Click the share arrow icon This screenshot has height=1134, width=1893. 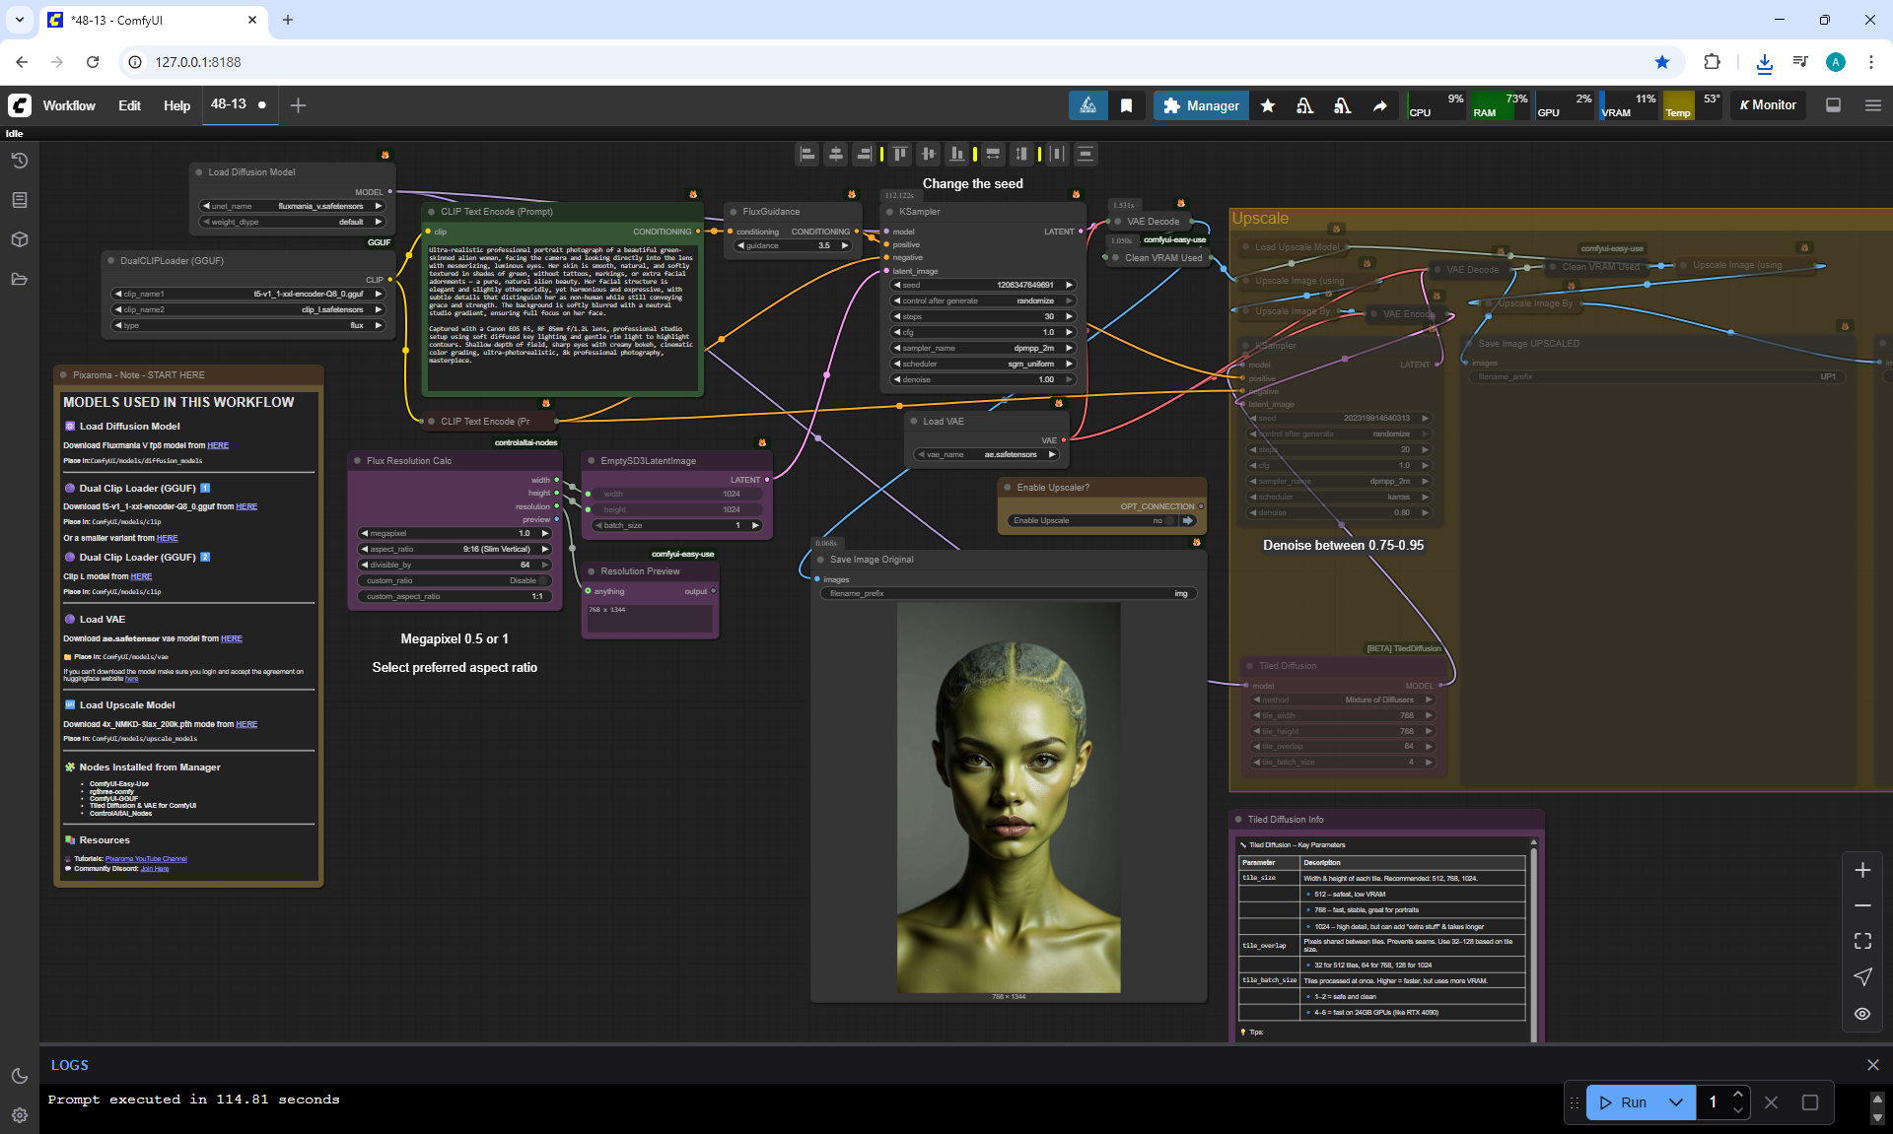(x=1380, y=105)
